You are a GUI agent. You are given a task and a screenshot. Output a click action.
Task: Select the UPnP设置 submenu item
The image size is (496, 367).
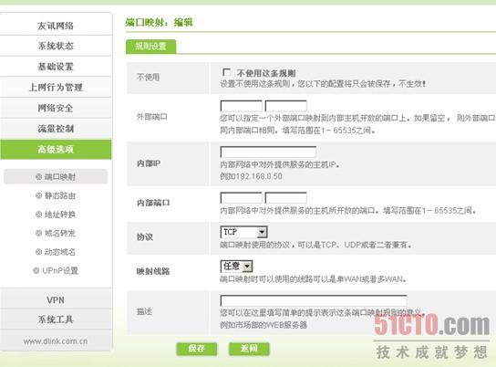pyautogui.click(x=56, y=270)
